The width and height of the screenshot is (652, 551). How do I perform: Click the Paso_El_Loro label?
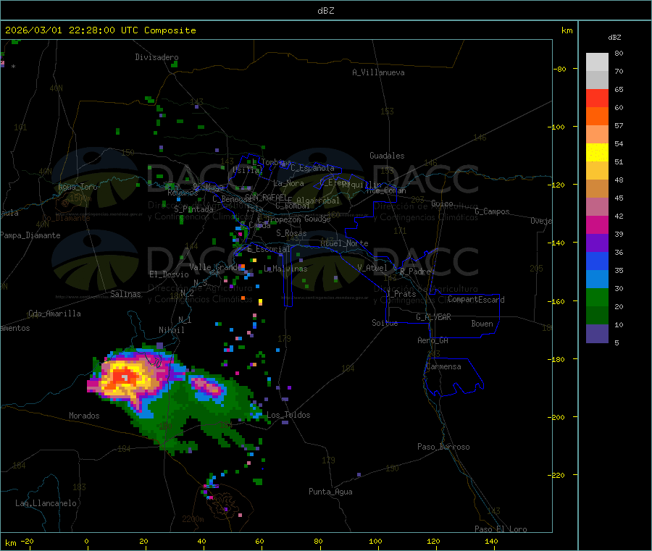501,529
